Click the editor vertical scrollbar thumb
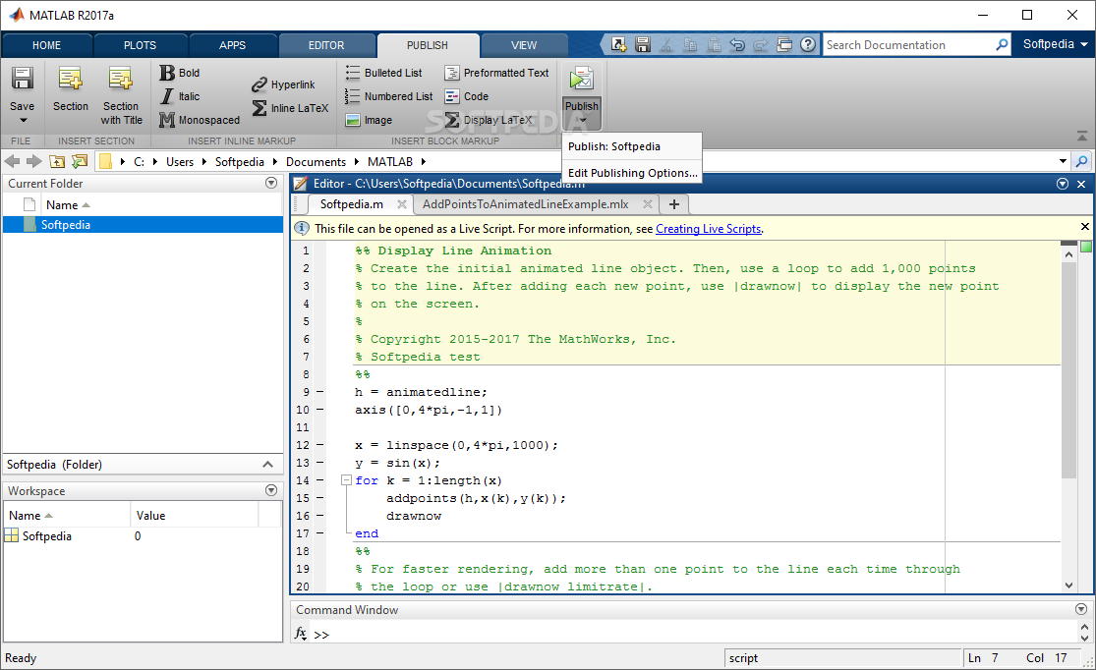This screenshot has width=1096, height=670. tap(1068, 370)
